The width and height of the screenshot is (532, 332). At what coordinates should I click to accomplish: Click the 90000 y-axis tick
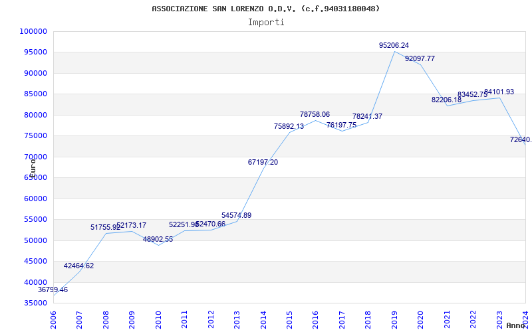click(35, 73)
